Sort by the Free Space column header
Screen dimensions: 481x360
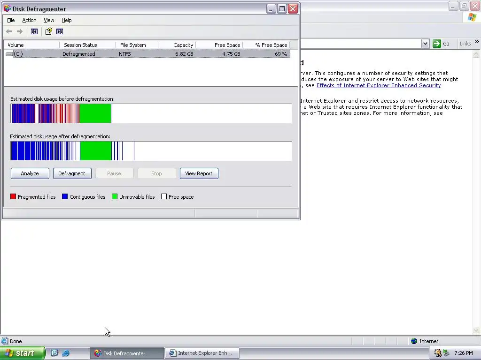point(219,45)
